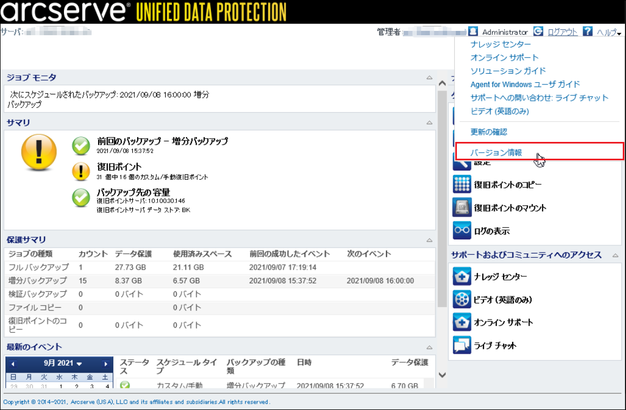
Task: Click the 使用済みスペース column header
Action: (202, 254)
